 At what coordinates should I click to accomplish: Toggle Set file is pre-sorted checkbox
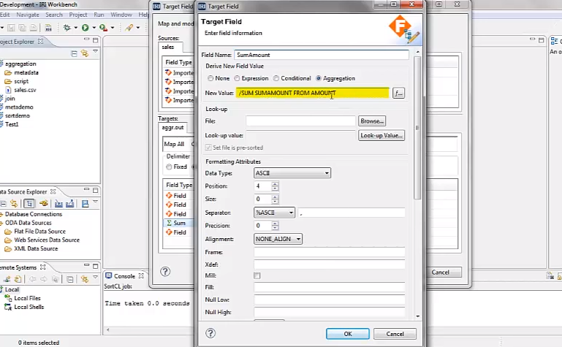[208, 148]
